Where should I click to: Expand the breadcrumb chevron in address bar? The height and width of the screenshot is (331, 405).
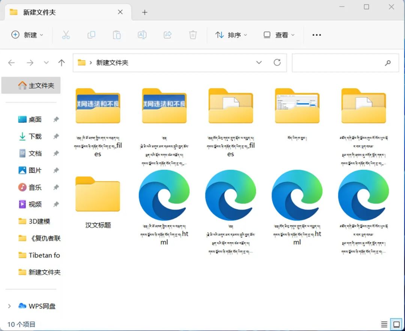click(x=91, y=63)
